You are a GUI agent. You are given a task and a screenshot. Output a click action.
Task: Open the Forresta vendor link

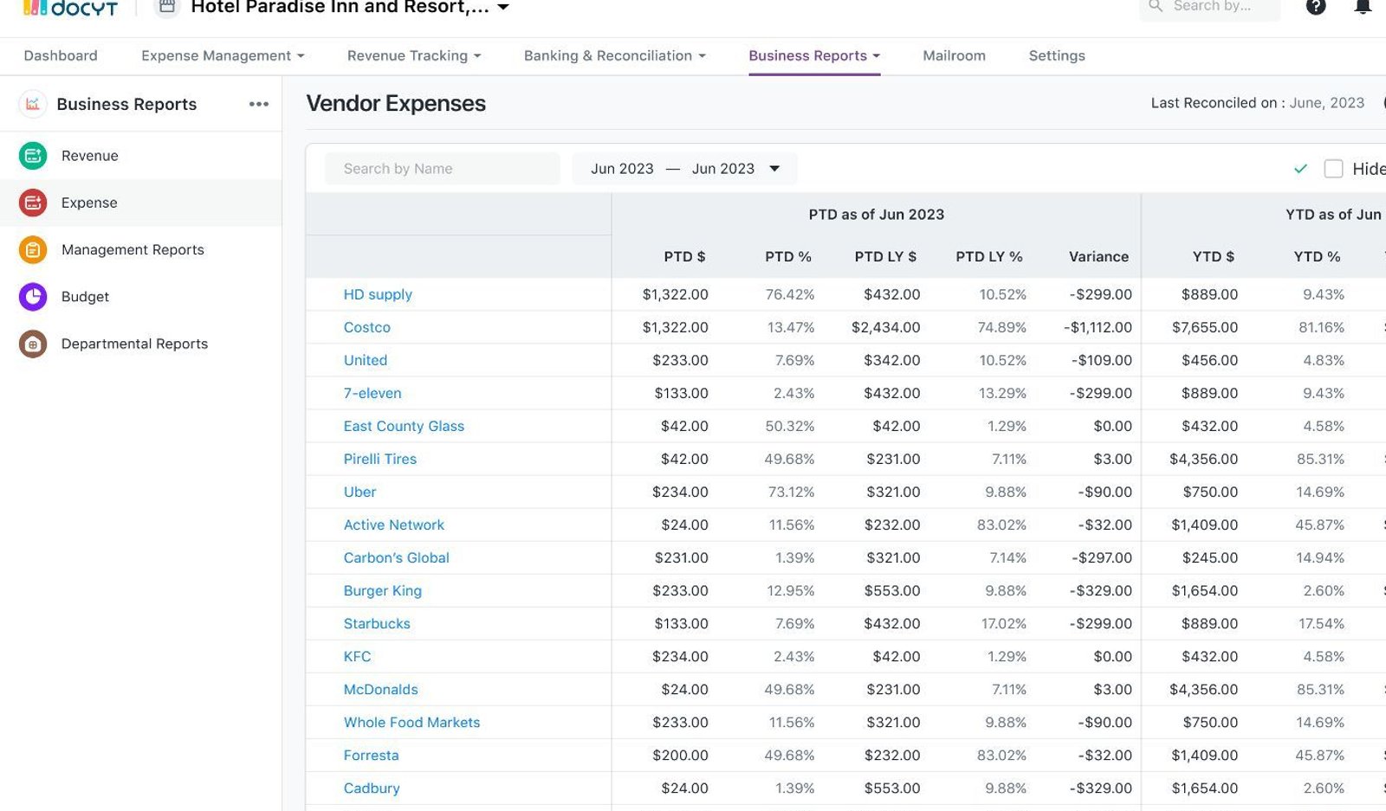point(371,755)
